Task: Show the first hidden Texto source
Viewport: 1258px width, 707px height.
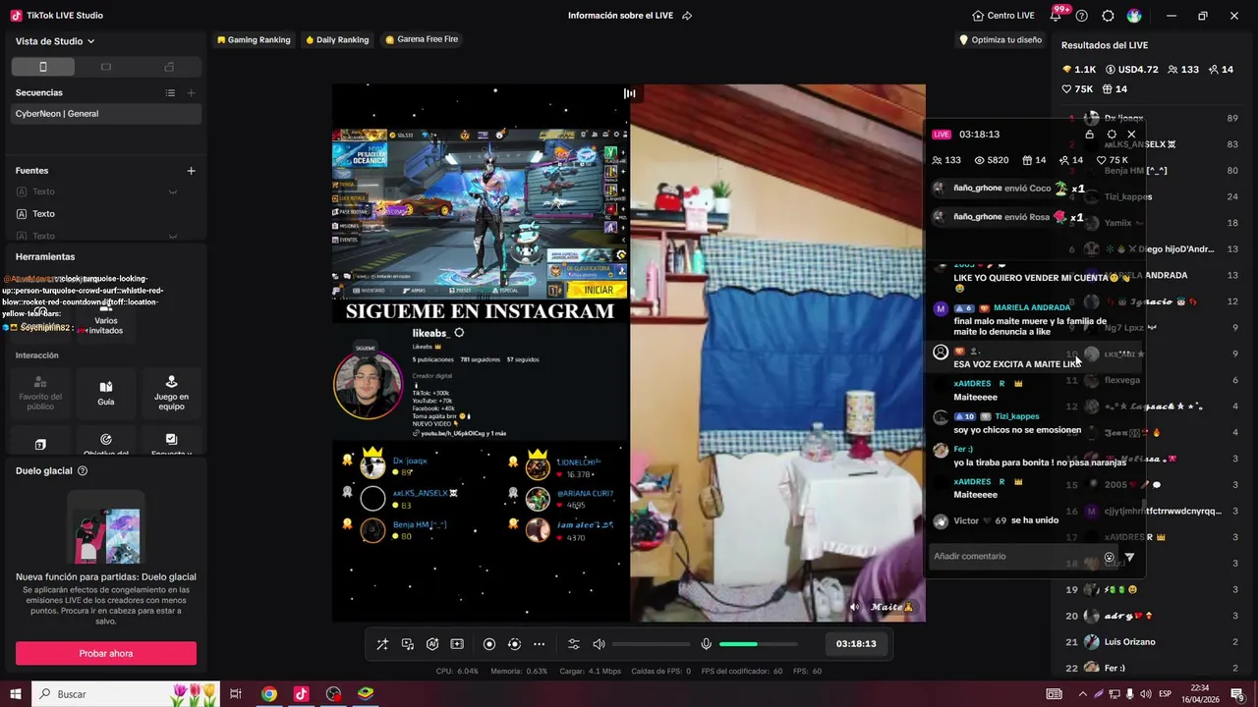Action: pos(173,191)
